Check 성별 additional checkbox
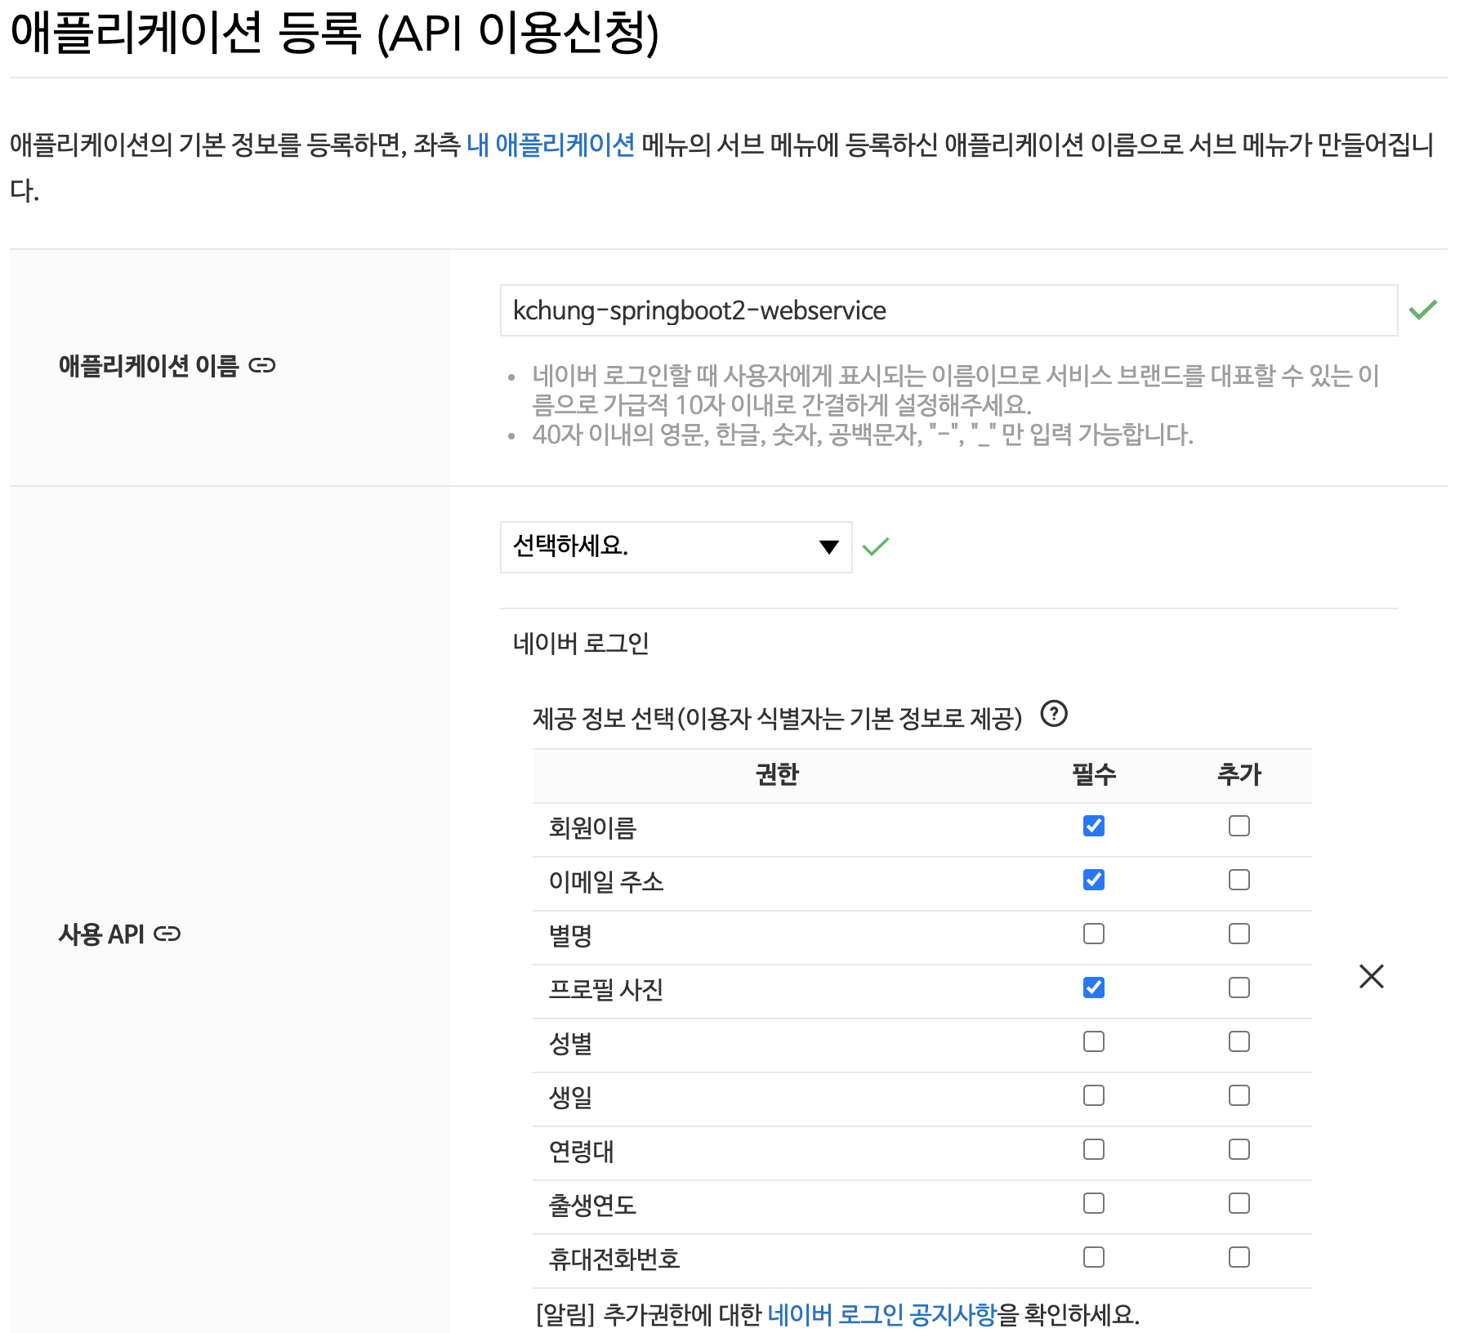The width and height of the screenshot is (1464, 1333). click(x=1239, y=1041)
